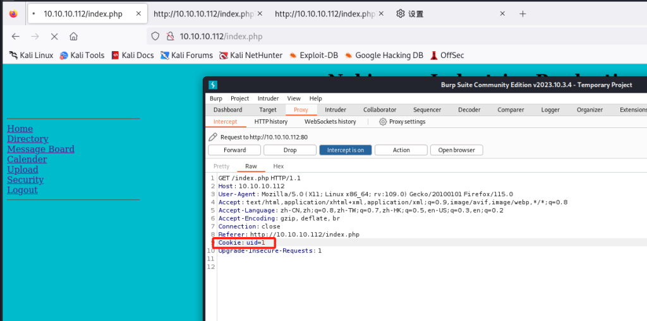Switch to the Decoder tab
Viewport: 647px width, 321px height.
tap(469, 110)
